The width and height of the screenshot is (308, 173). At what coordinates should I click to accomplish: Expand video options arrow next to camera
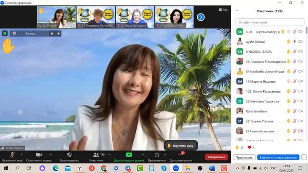click(x=51, y=155)
